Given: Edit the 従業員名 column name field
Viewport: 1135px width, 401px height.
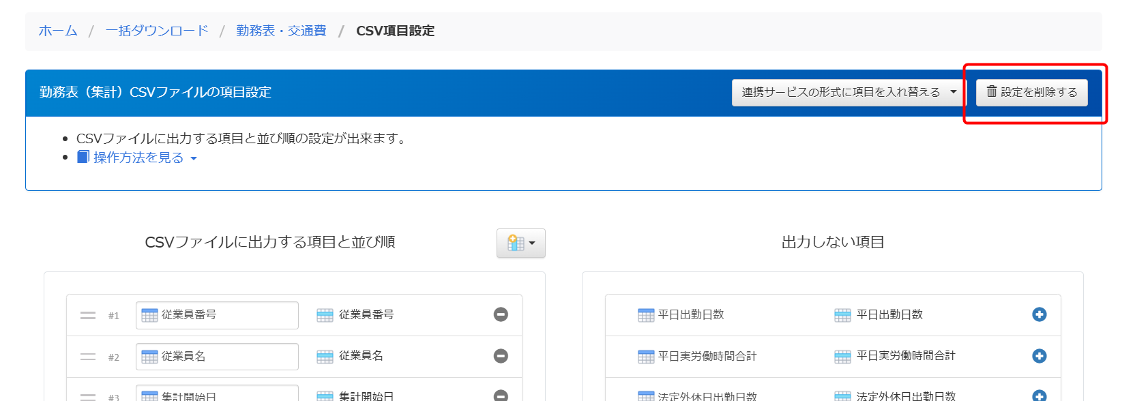Looking at the screenshot, I should (217, 357).
